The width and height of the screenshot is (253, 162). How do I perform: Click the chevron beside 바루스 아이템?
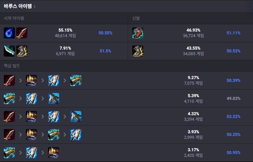(x=35, y=6)
